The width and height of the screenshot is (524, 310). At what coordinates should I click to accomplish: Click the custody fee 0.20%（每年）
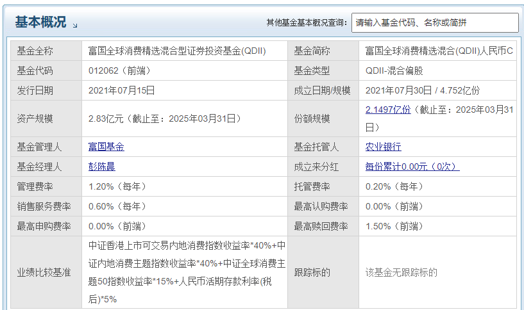(394, 186)
